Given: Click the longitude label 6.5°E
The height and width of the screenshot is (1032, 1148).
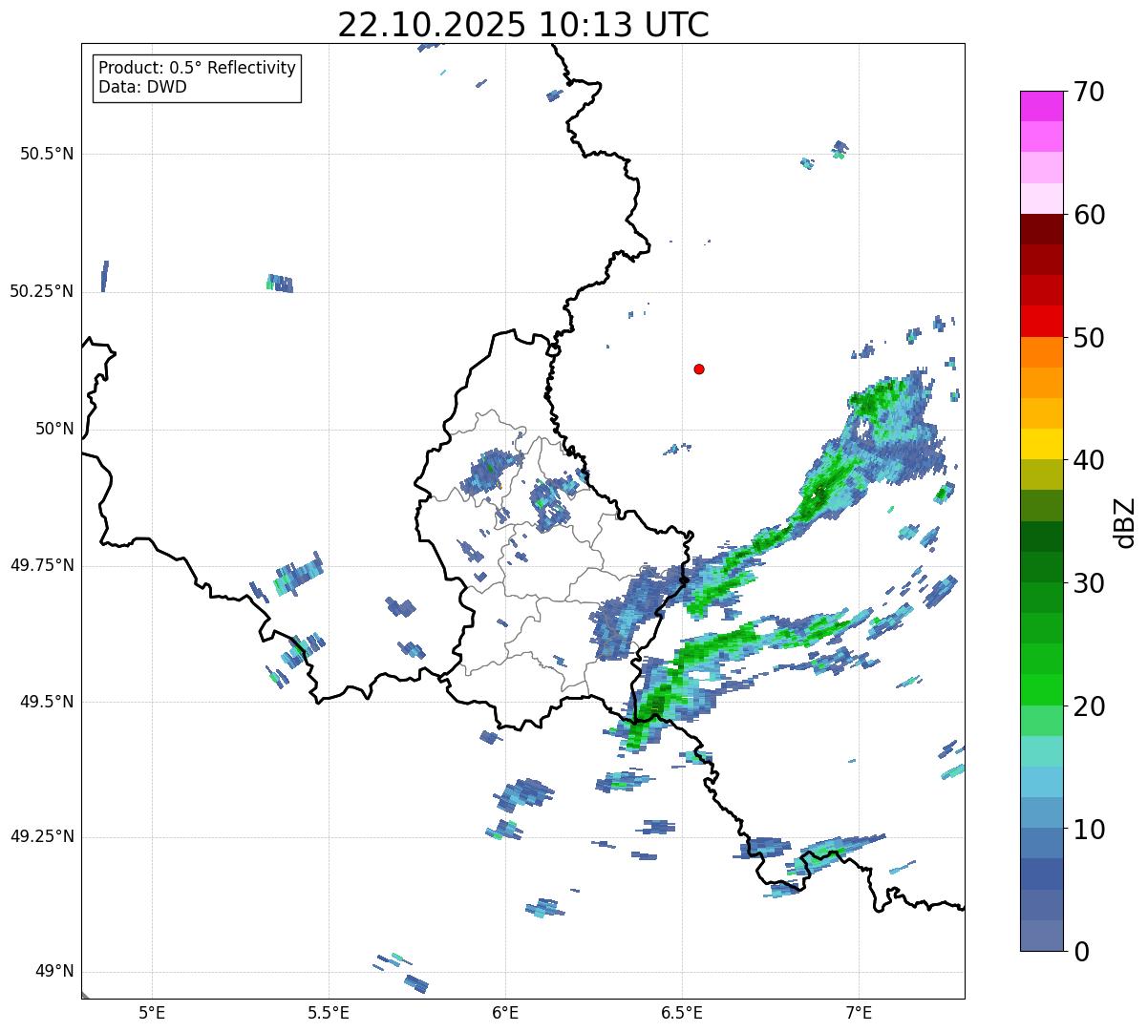Looking at the screenshot, I should point(682,1013).
